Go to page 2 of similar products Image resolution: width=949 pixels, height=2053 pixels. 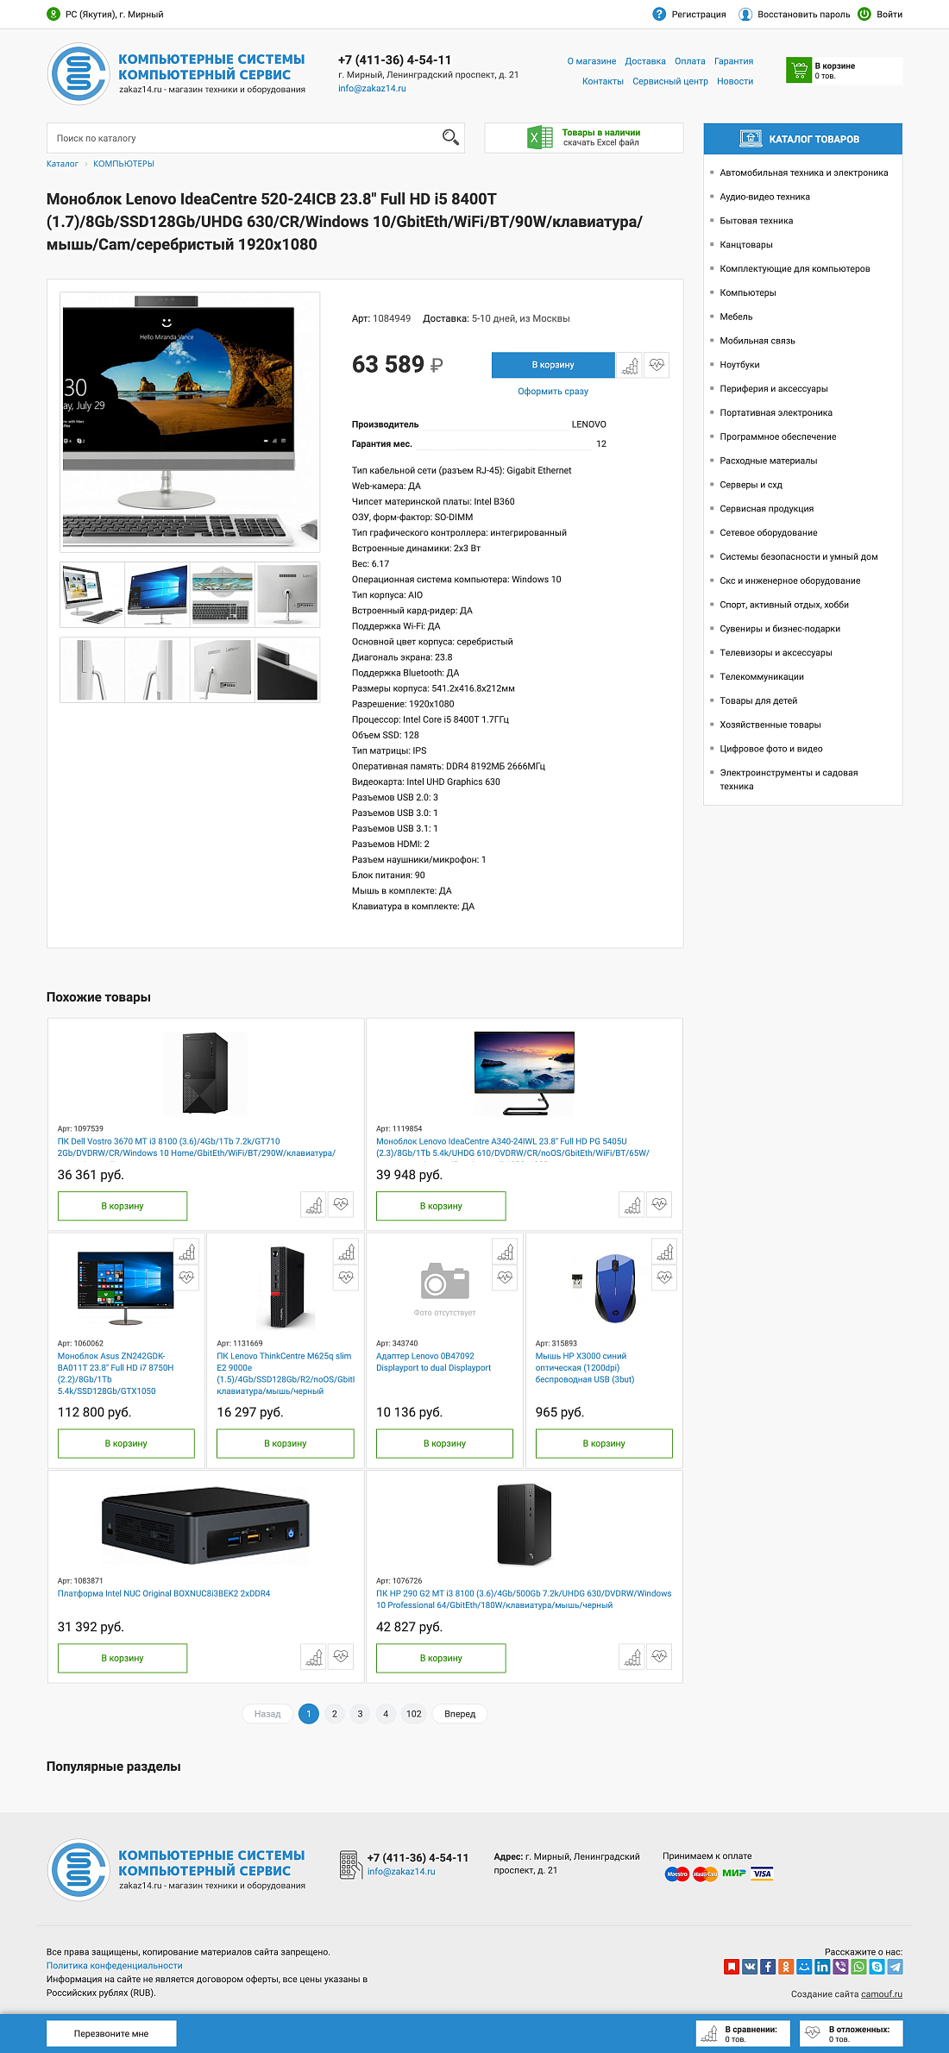335,1714
